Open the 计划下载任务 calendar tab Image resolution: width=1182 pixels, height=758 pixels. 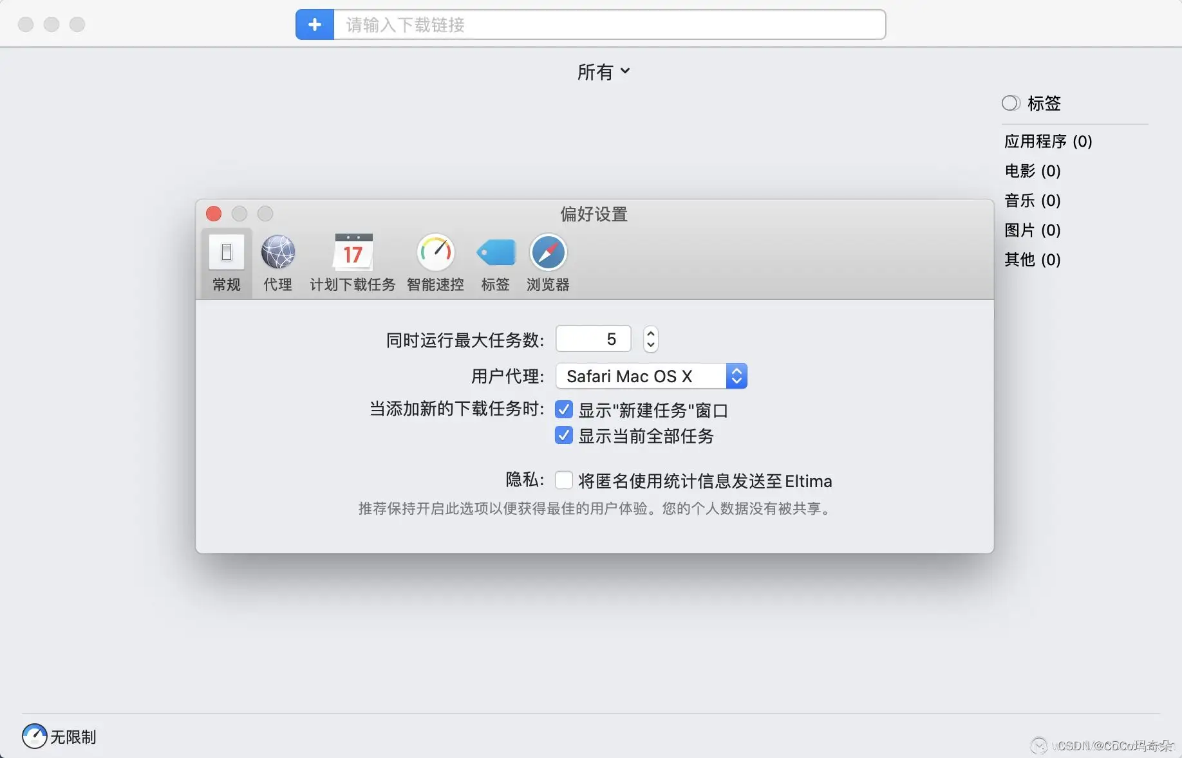pos(353,263)
